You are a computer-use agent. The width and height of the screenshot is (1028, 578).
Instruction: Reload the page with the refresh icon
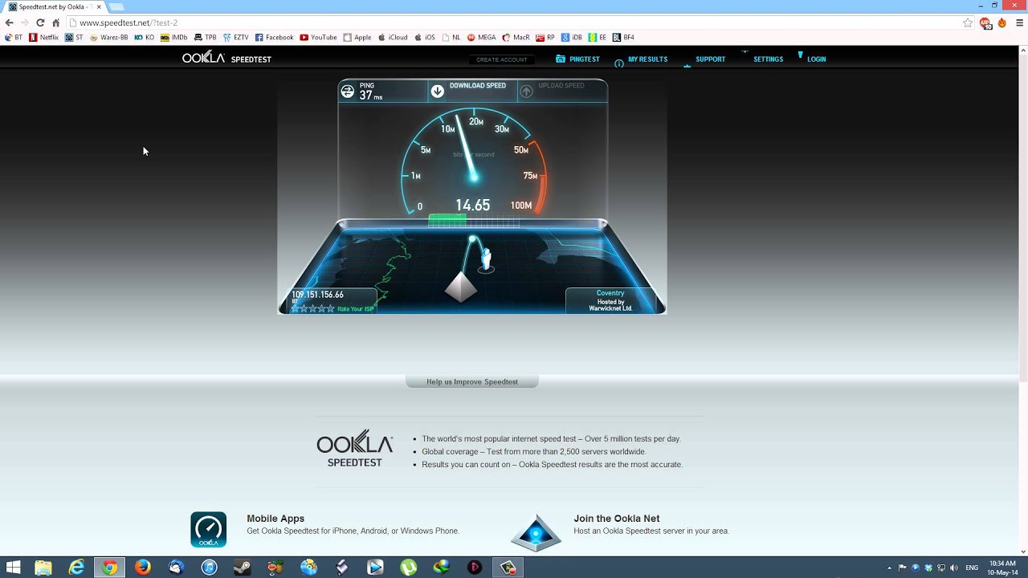40,22
